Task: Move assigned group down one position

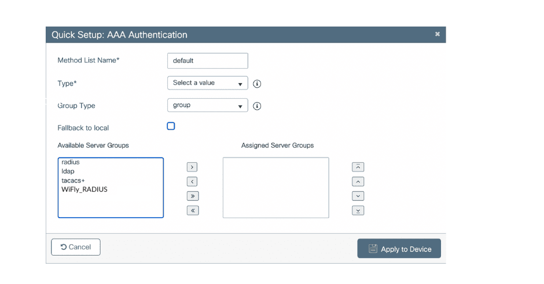Action: pos(358,196)
